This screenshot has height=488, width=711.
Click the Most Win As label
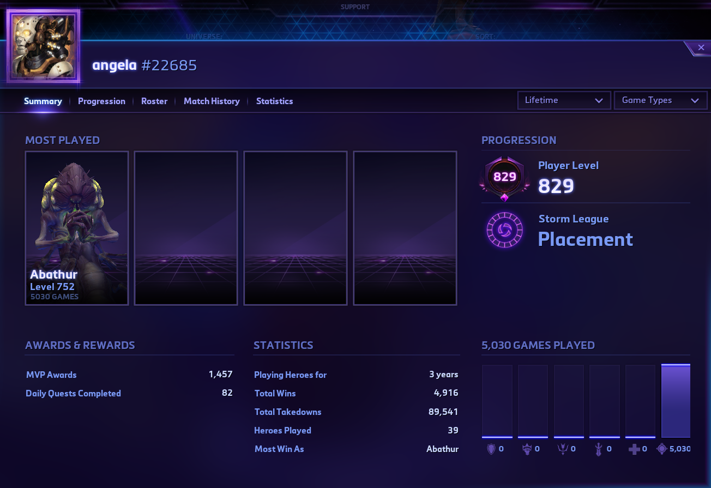(279, 449)
